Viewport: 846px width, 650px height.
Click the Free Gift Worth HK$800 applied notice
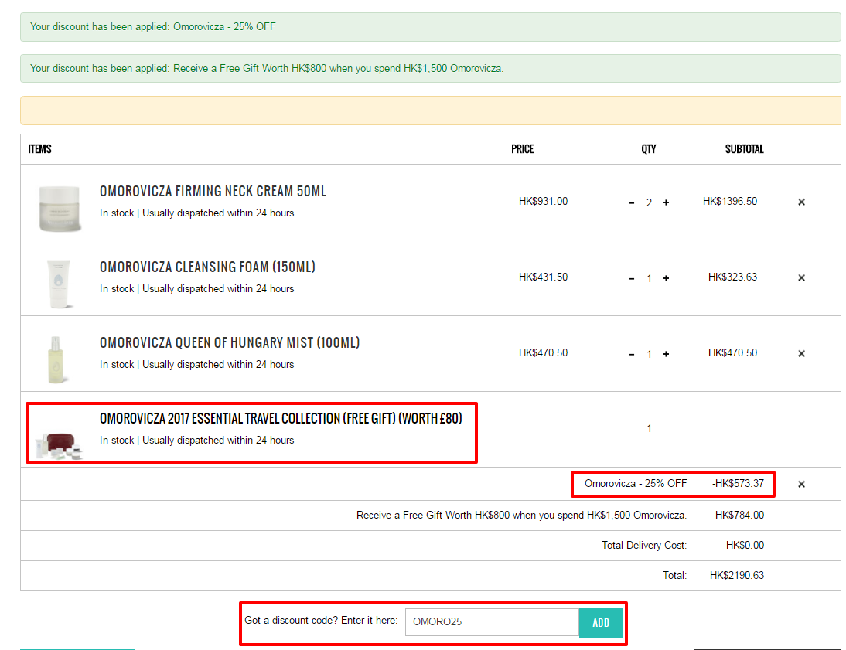click(x=431, y=69)
